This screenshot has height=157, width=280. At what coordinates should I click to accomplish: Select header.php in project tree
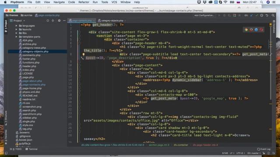pyautogui.click(x=29, y=66)
